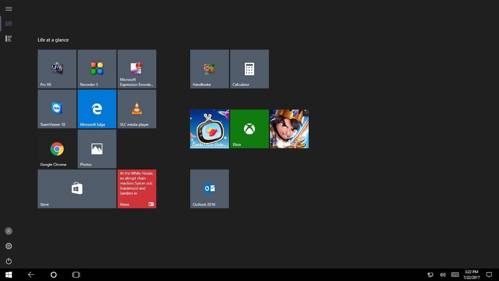Switch to the pinned tiles view
499x281 pixels.
(9, 23)
